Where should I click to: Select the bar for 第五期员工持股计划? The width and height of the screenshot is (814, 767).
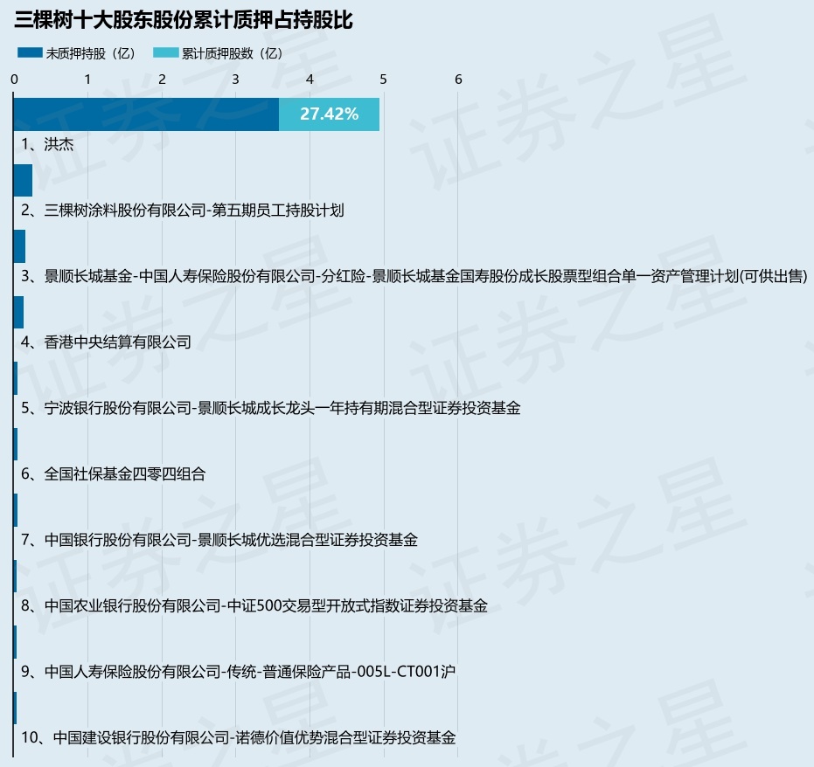point(23,181)
